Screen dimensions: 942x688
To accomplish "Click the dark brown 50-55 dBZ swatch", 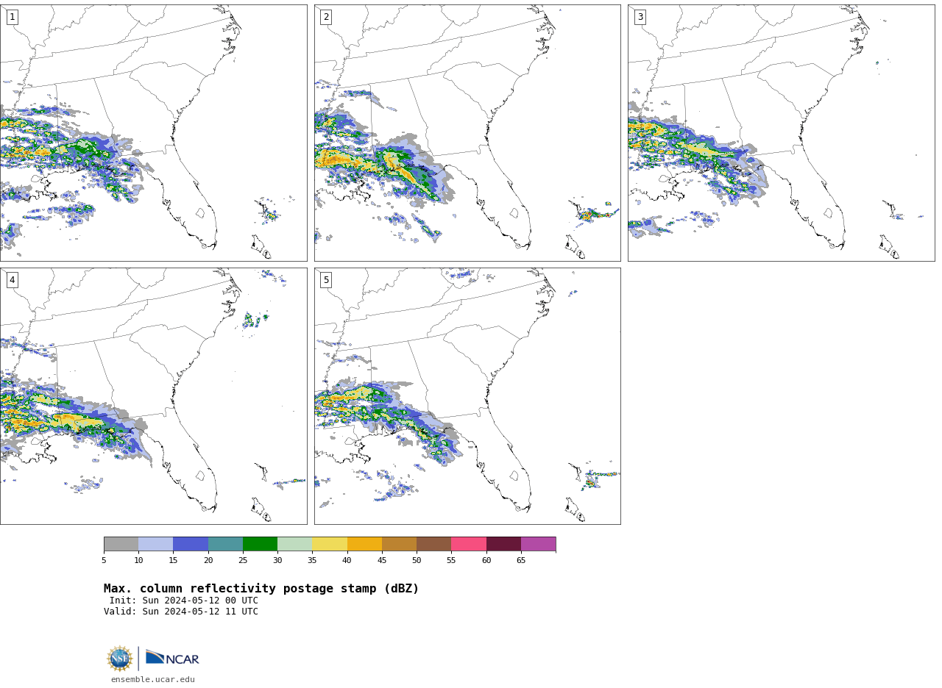I will tap(434, 544).
